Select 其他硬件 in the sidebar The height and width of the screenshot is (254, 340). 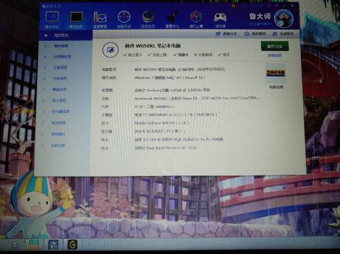[58, 134]
